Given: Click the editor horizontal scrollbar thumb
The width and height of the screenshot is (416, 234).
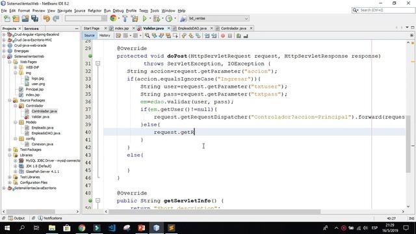Looking at the screenshot, I should tap(215, 212).
